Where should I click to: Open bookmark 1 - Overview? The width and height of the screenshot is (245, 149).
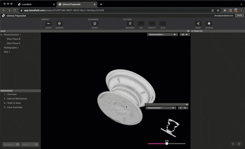pos(10,94)
